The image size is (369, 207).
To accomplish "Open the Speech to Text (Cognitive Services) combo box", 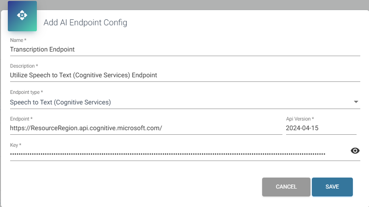I will [180, 102].
